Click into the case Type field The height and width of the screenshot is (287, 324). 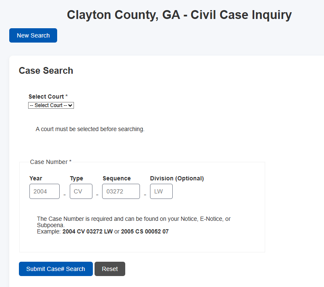pos(81,191)
